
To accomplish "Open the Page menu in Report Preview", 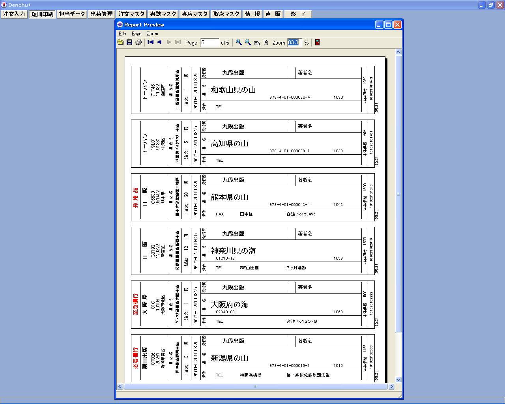I will click(137, 34).
